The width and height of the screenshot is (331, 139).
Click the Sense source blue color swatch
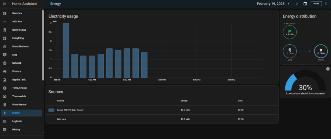[51, 110]
